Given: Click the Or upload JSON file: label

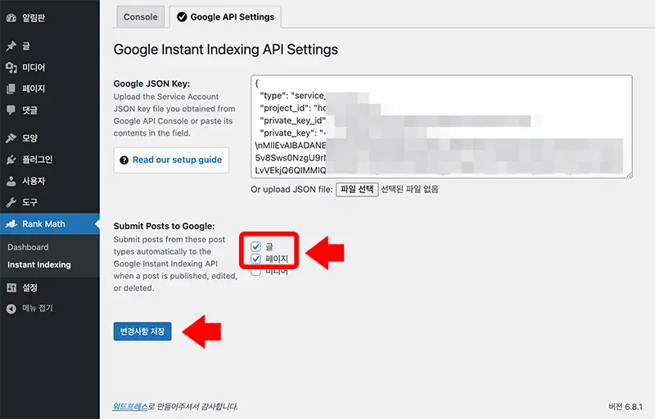Looking at the screenshot, I should point(291,190).
